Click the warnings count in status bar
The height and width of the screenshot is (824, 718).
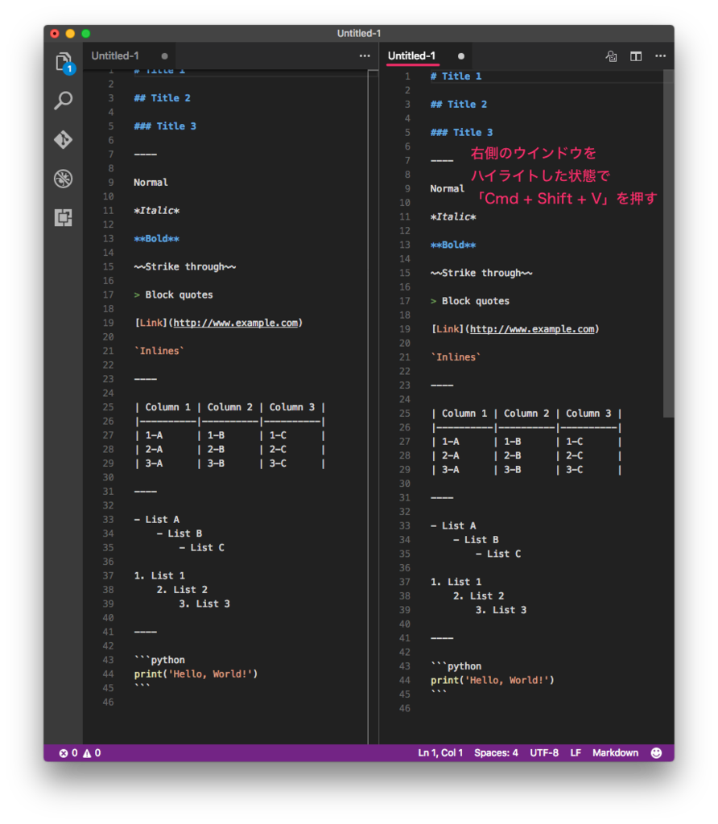point(92,753)
